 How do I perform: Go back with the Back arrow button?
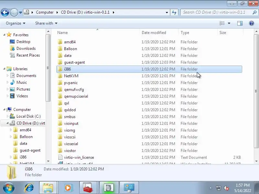(x=5, y=12)
